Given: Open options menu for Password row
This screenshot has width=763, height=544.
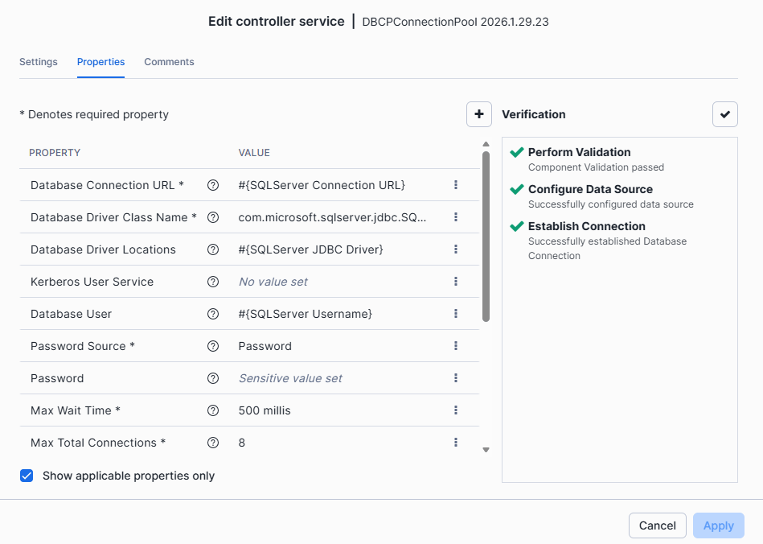Looking at the screenshot, I should point(456,378).
